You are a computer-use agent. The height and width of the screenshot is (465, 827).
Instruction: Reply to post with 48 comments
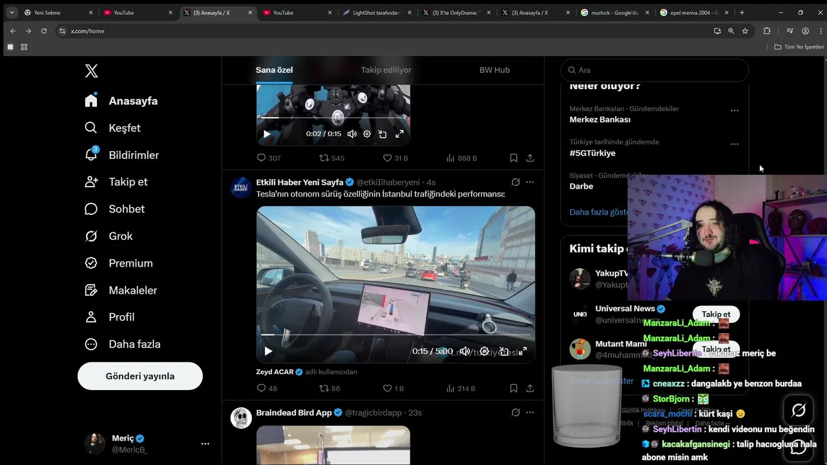tap(267, 388)
